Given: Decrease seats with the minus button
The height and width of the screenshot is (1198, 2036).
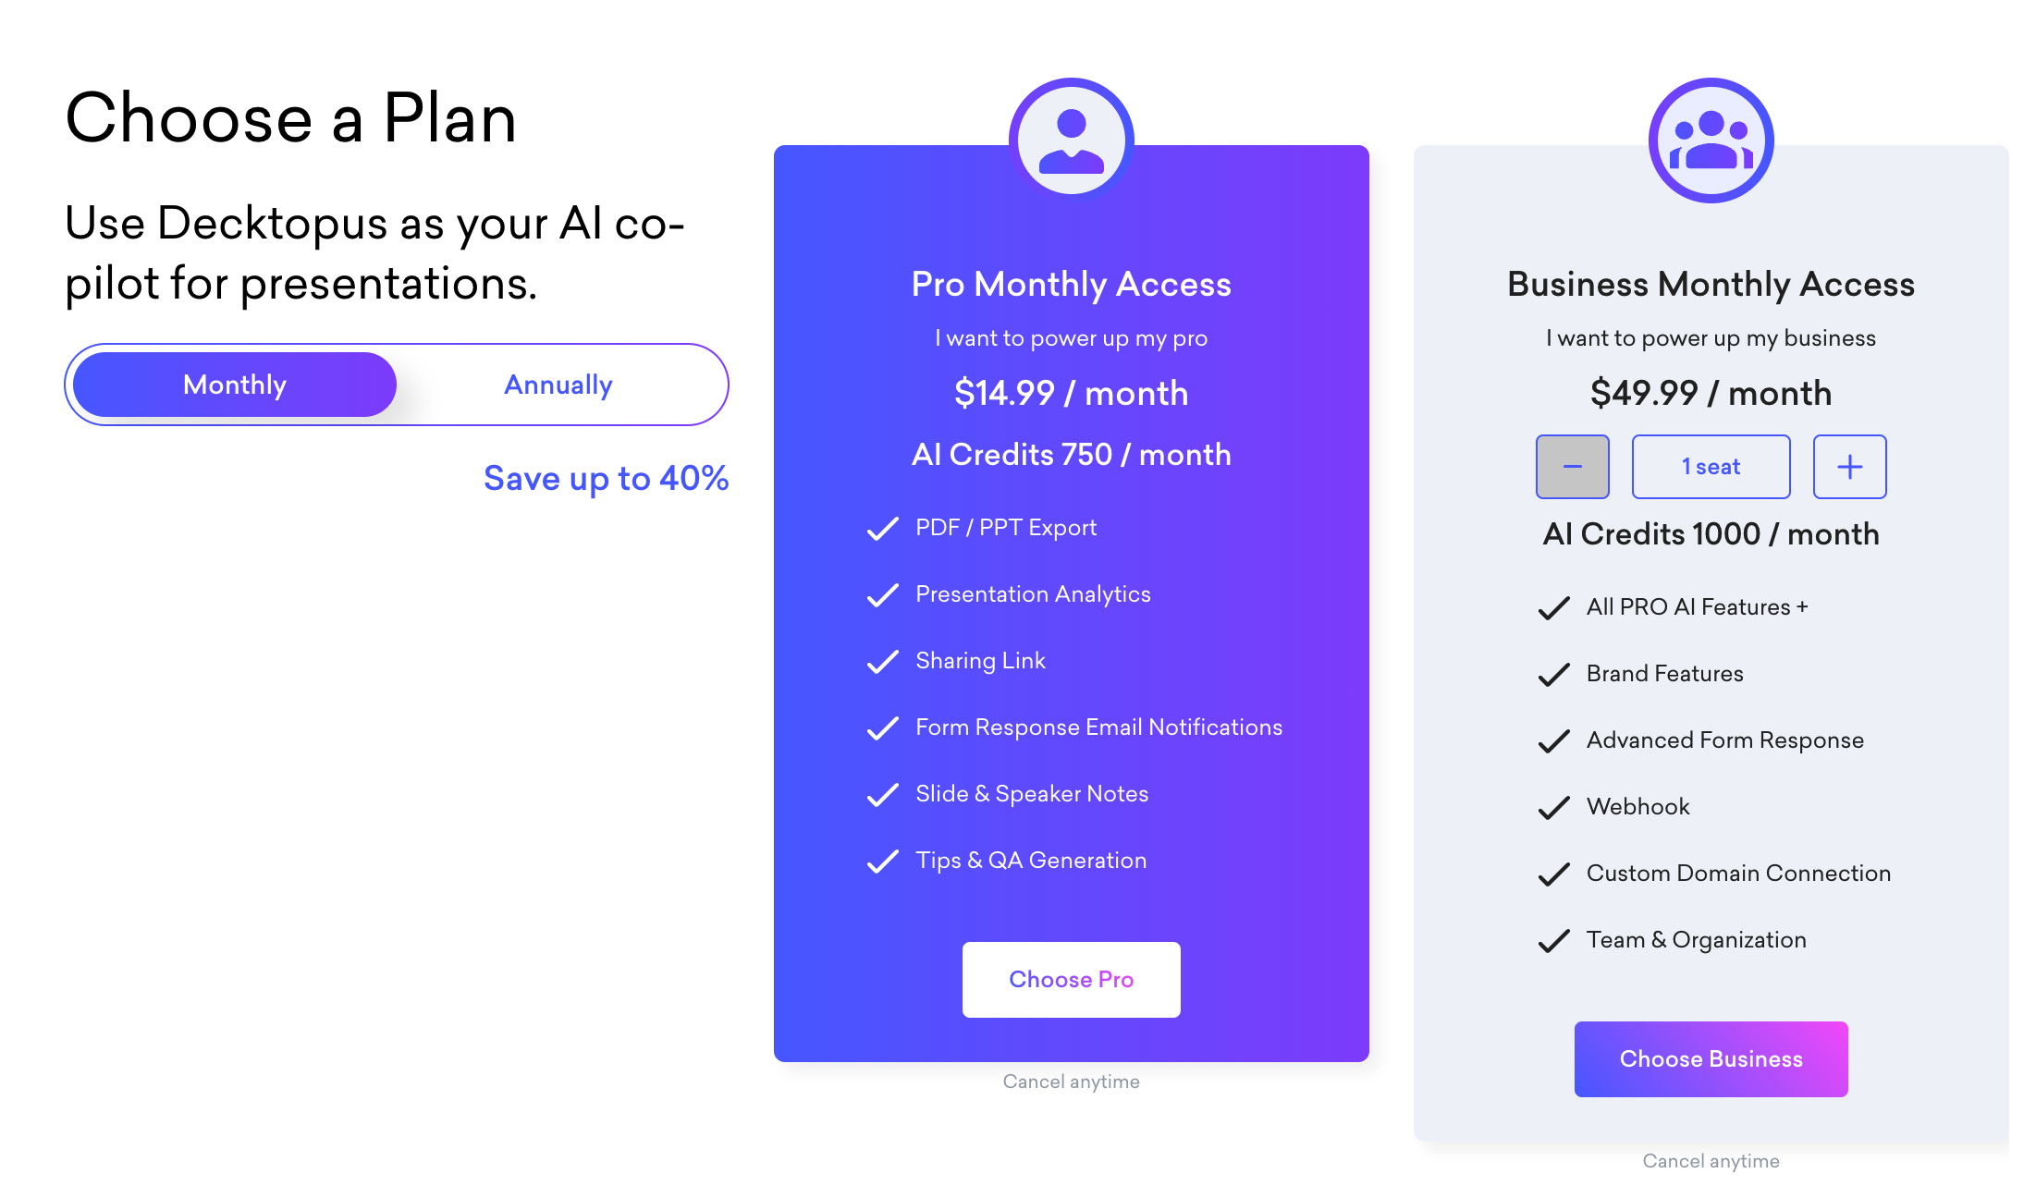Looking at the screenshot, I should pos(1572,467).
